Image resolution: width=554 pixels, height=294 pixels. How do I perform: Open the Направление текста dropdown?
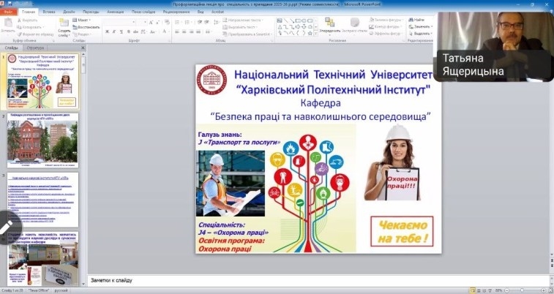[244, 20]
